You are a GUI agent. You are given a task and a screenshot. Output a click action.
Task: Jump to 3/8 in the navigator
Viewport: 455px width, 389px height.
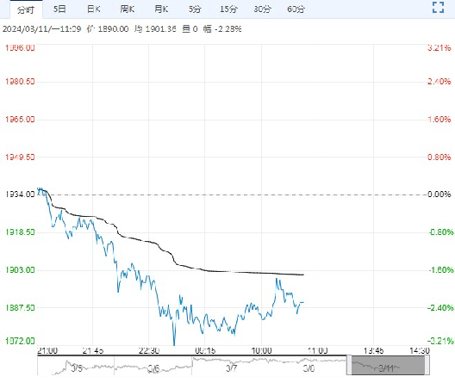click(309, 368)
